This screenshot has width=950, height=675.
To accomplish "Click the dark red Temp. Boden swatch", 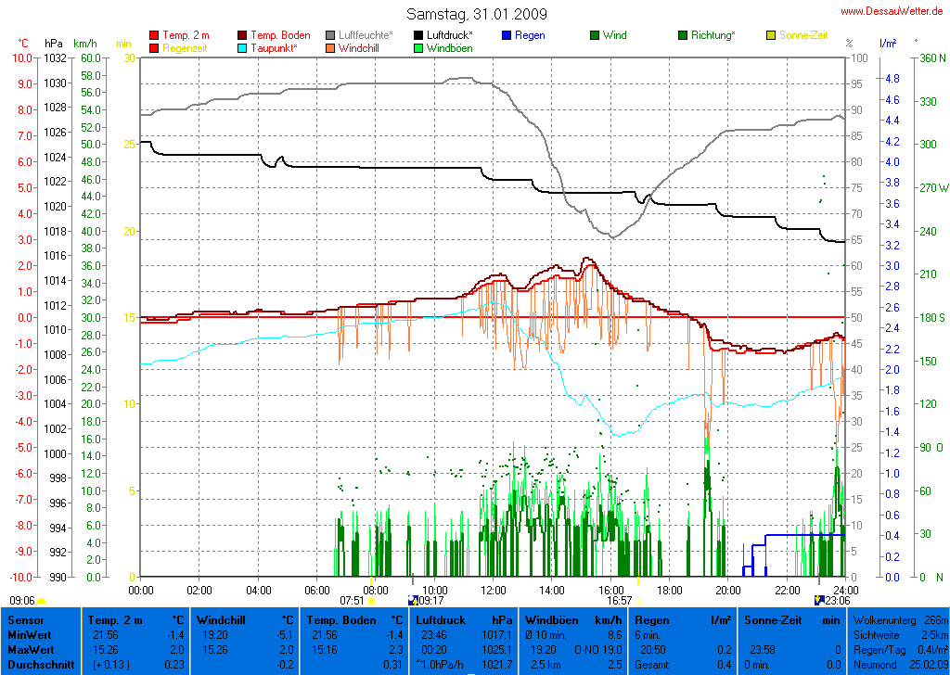I will click(x=243, y=35).
